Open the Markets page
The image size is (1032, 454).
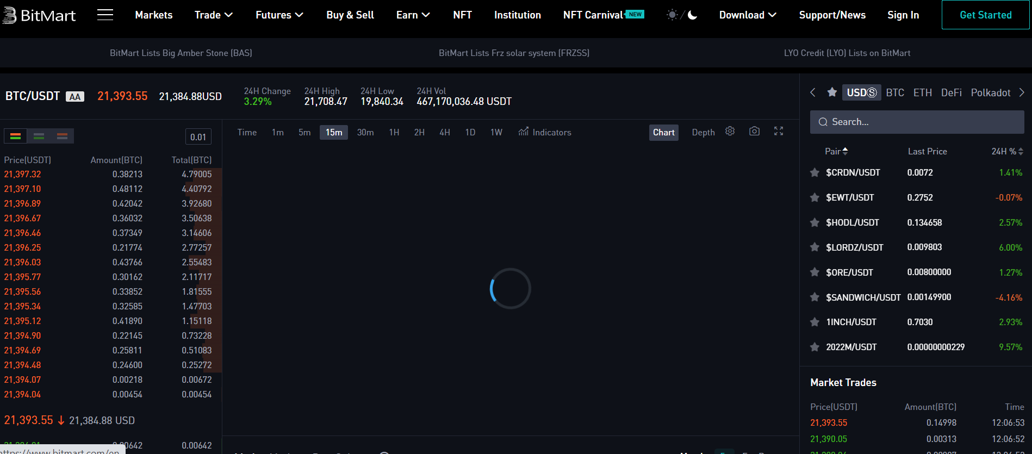coord(154,15)
